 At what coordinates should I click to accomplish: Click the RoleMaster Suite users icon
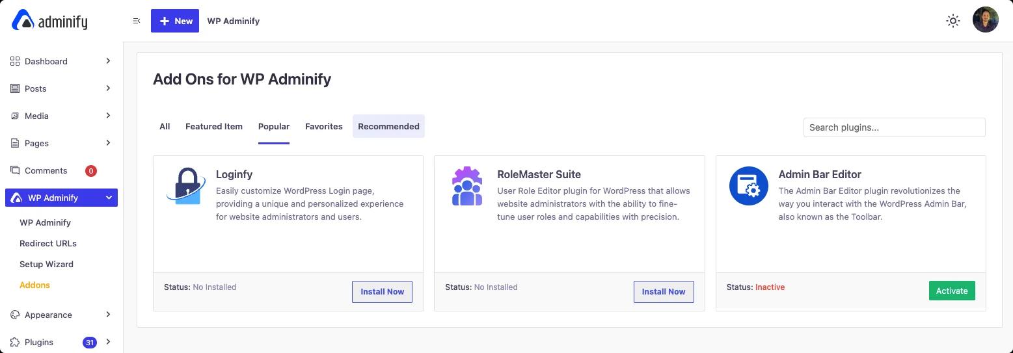pos(467,186)
